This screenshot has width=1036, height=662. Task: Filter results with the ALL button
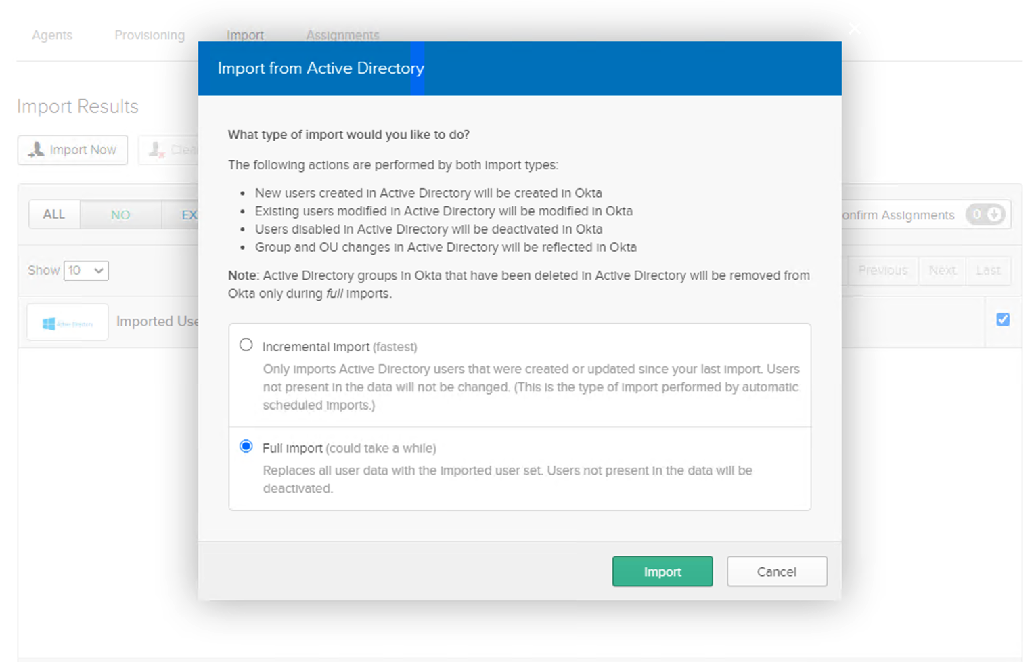[54, 215]
